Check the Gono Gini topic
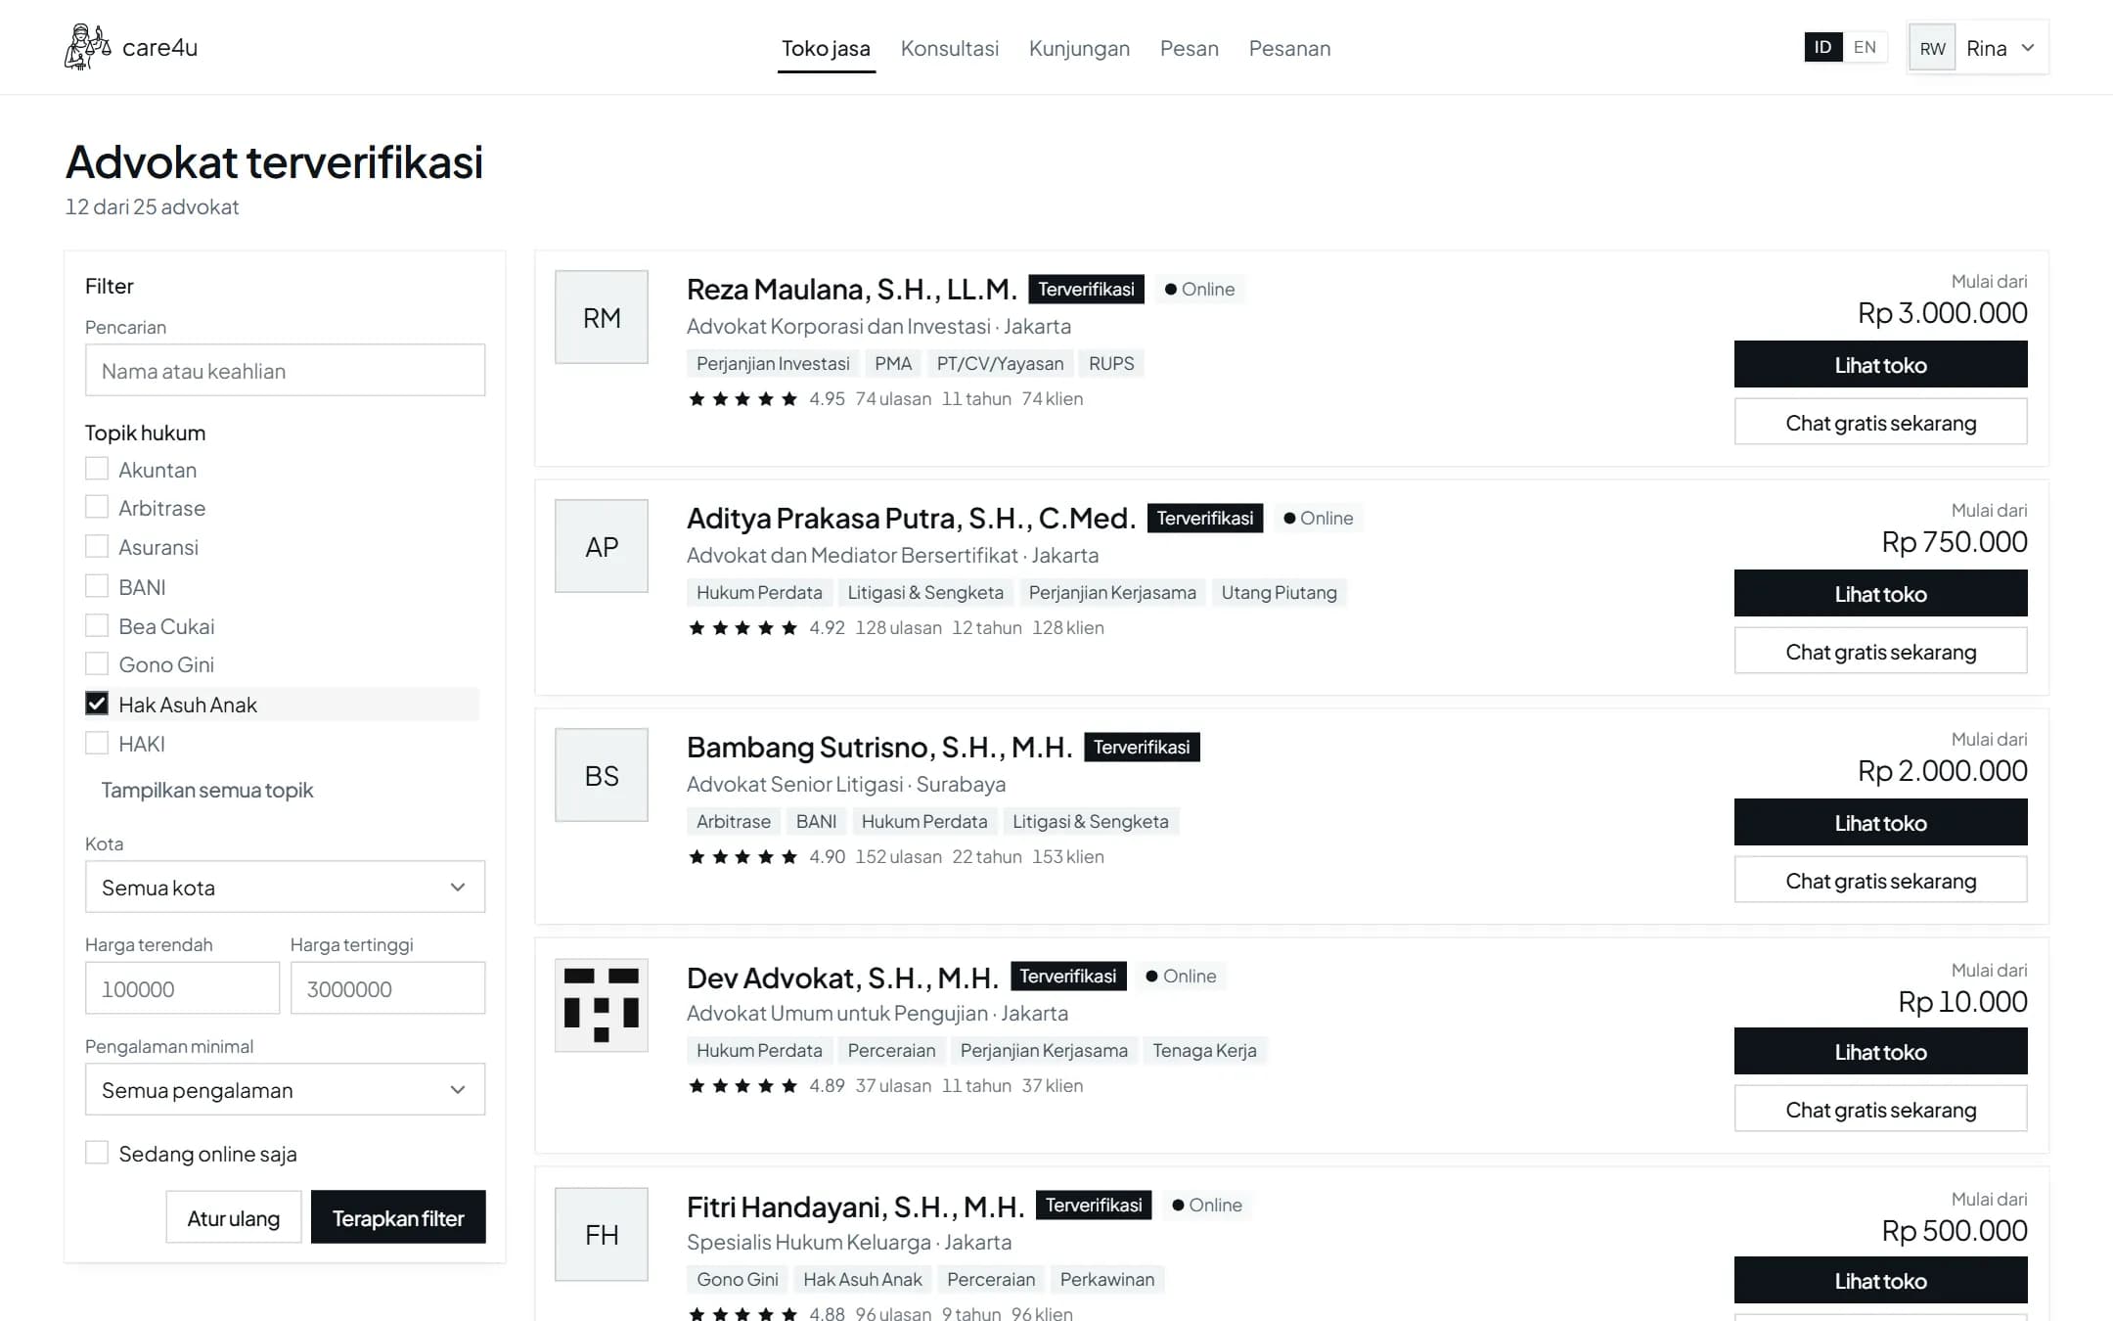Image resolution: width=2113 pixels, height=1321 pixels. pyautogui.click(x=97, y=664)
